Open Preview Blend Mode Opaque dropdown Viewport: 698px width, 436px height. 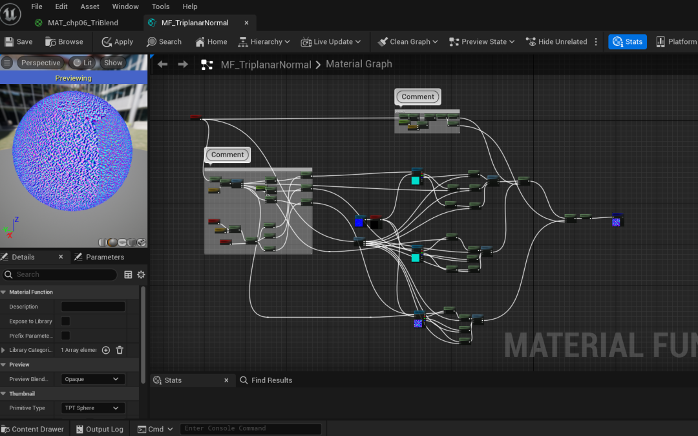(92, 379)
